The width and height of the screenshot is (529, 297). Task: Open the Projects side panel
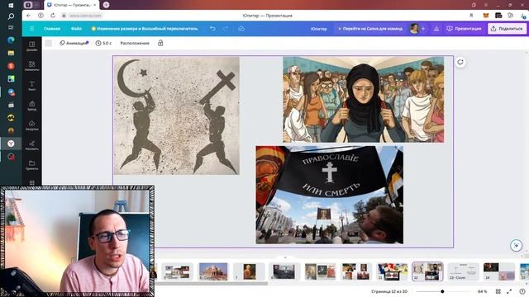pos(31,165)
